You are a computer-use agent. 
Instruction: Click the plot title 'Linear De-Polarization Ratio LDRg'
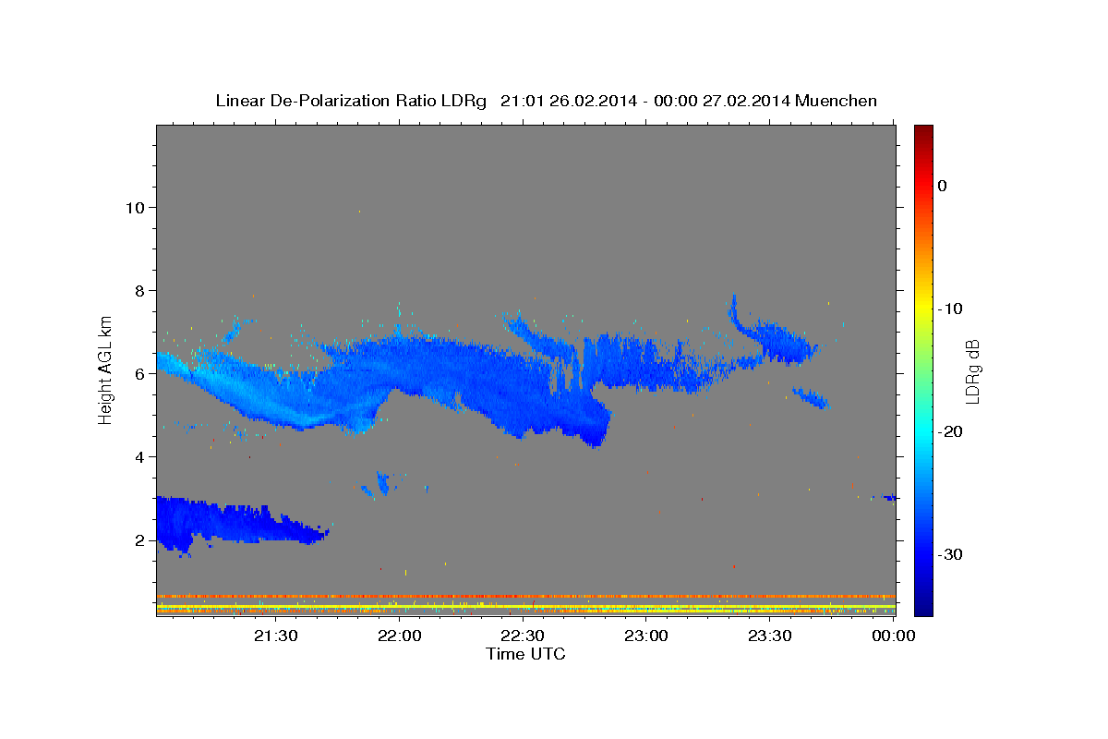coord(351,101)
